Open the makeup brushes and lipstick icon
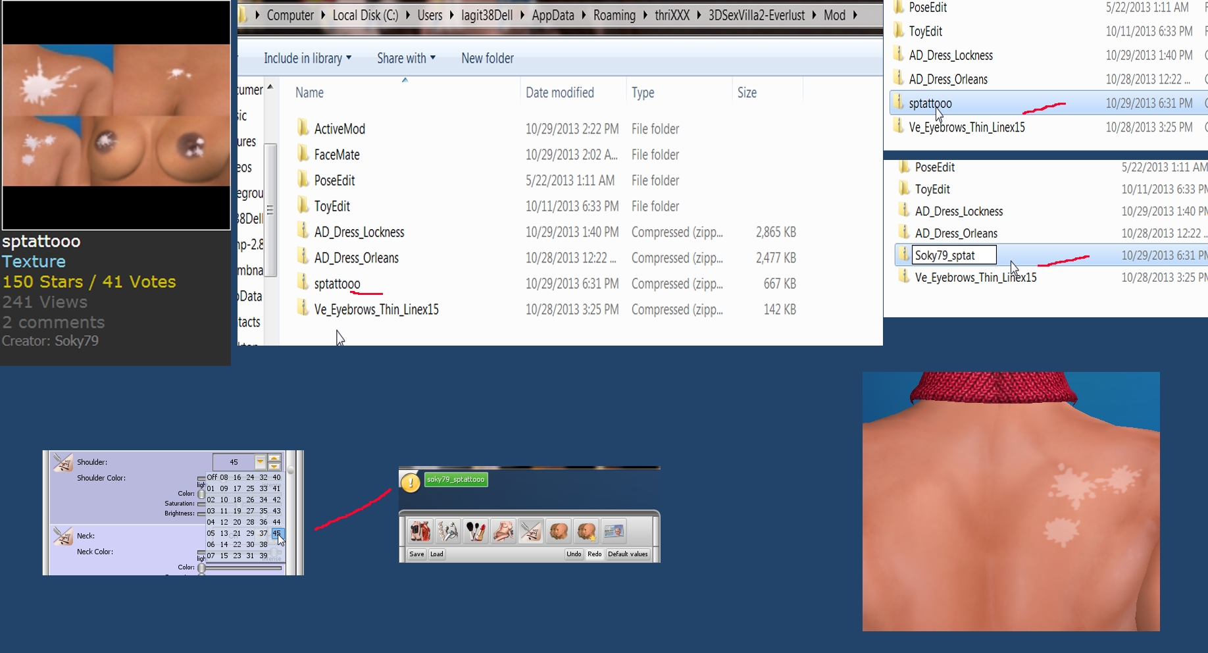The height and width of the screenshot is (653, 1208). (476, 531)
